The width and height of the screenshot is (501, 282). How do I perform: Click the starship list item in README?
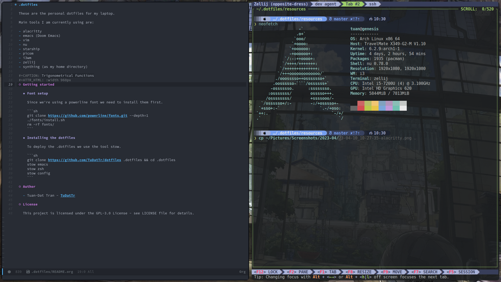29,49
